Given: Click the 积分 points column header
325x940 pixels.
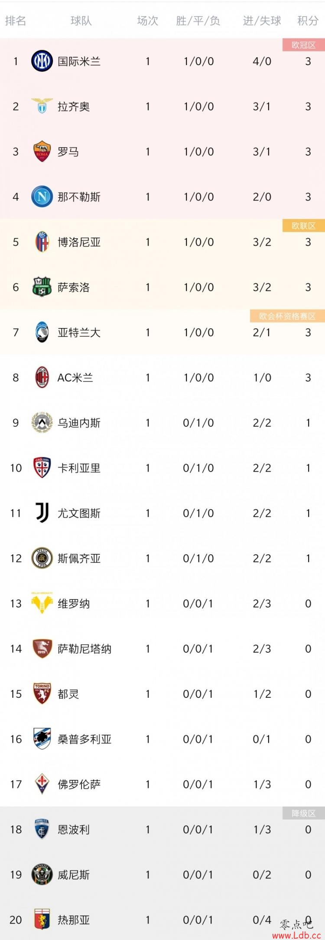Looking at the screenshot, I should click(x=308, y=21).
